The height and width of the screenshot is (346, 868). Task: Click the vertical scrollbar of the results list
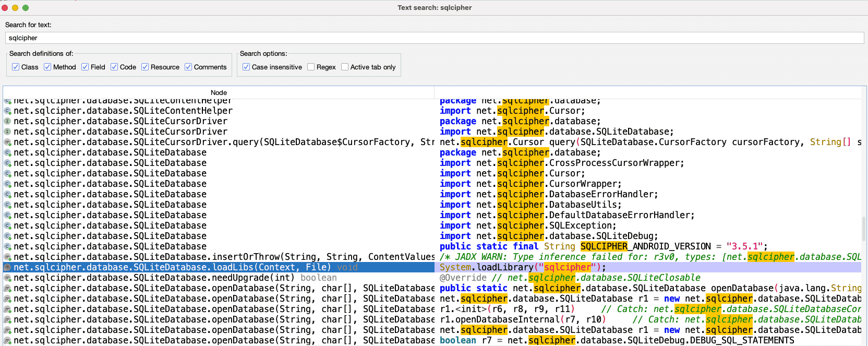click(x=864, y=229)
